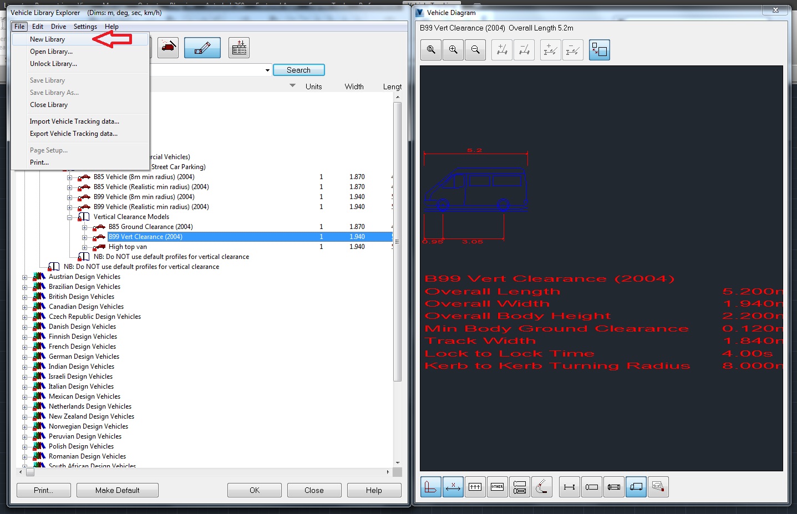Open the search field dropdown arrow

tap(267, 70)
